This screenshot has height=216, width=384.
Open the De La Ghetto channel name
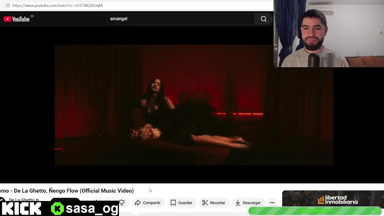click(22, 200)
